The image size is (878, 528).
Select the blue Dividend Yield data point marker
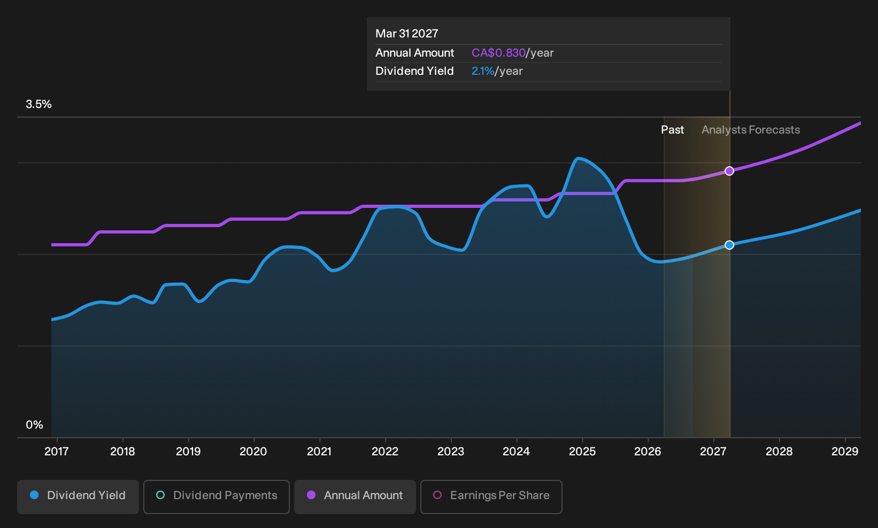pyautogui.click(x=729, y=245)
